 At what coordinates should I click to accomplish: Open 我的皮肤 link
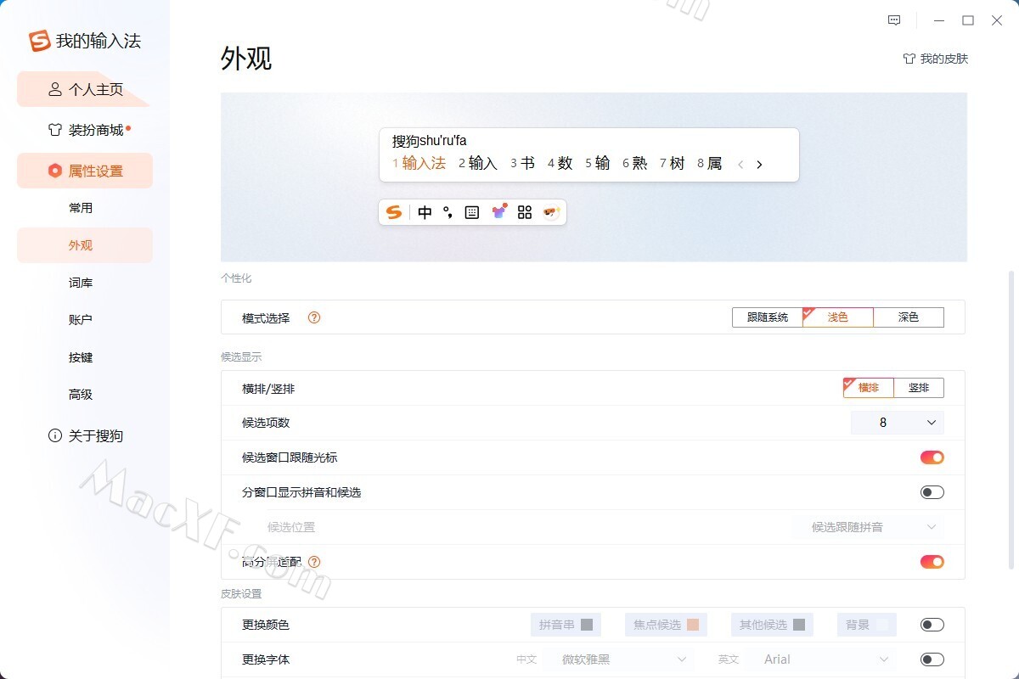[935, 59]
